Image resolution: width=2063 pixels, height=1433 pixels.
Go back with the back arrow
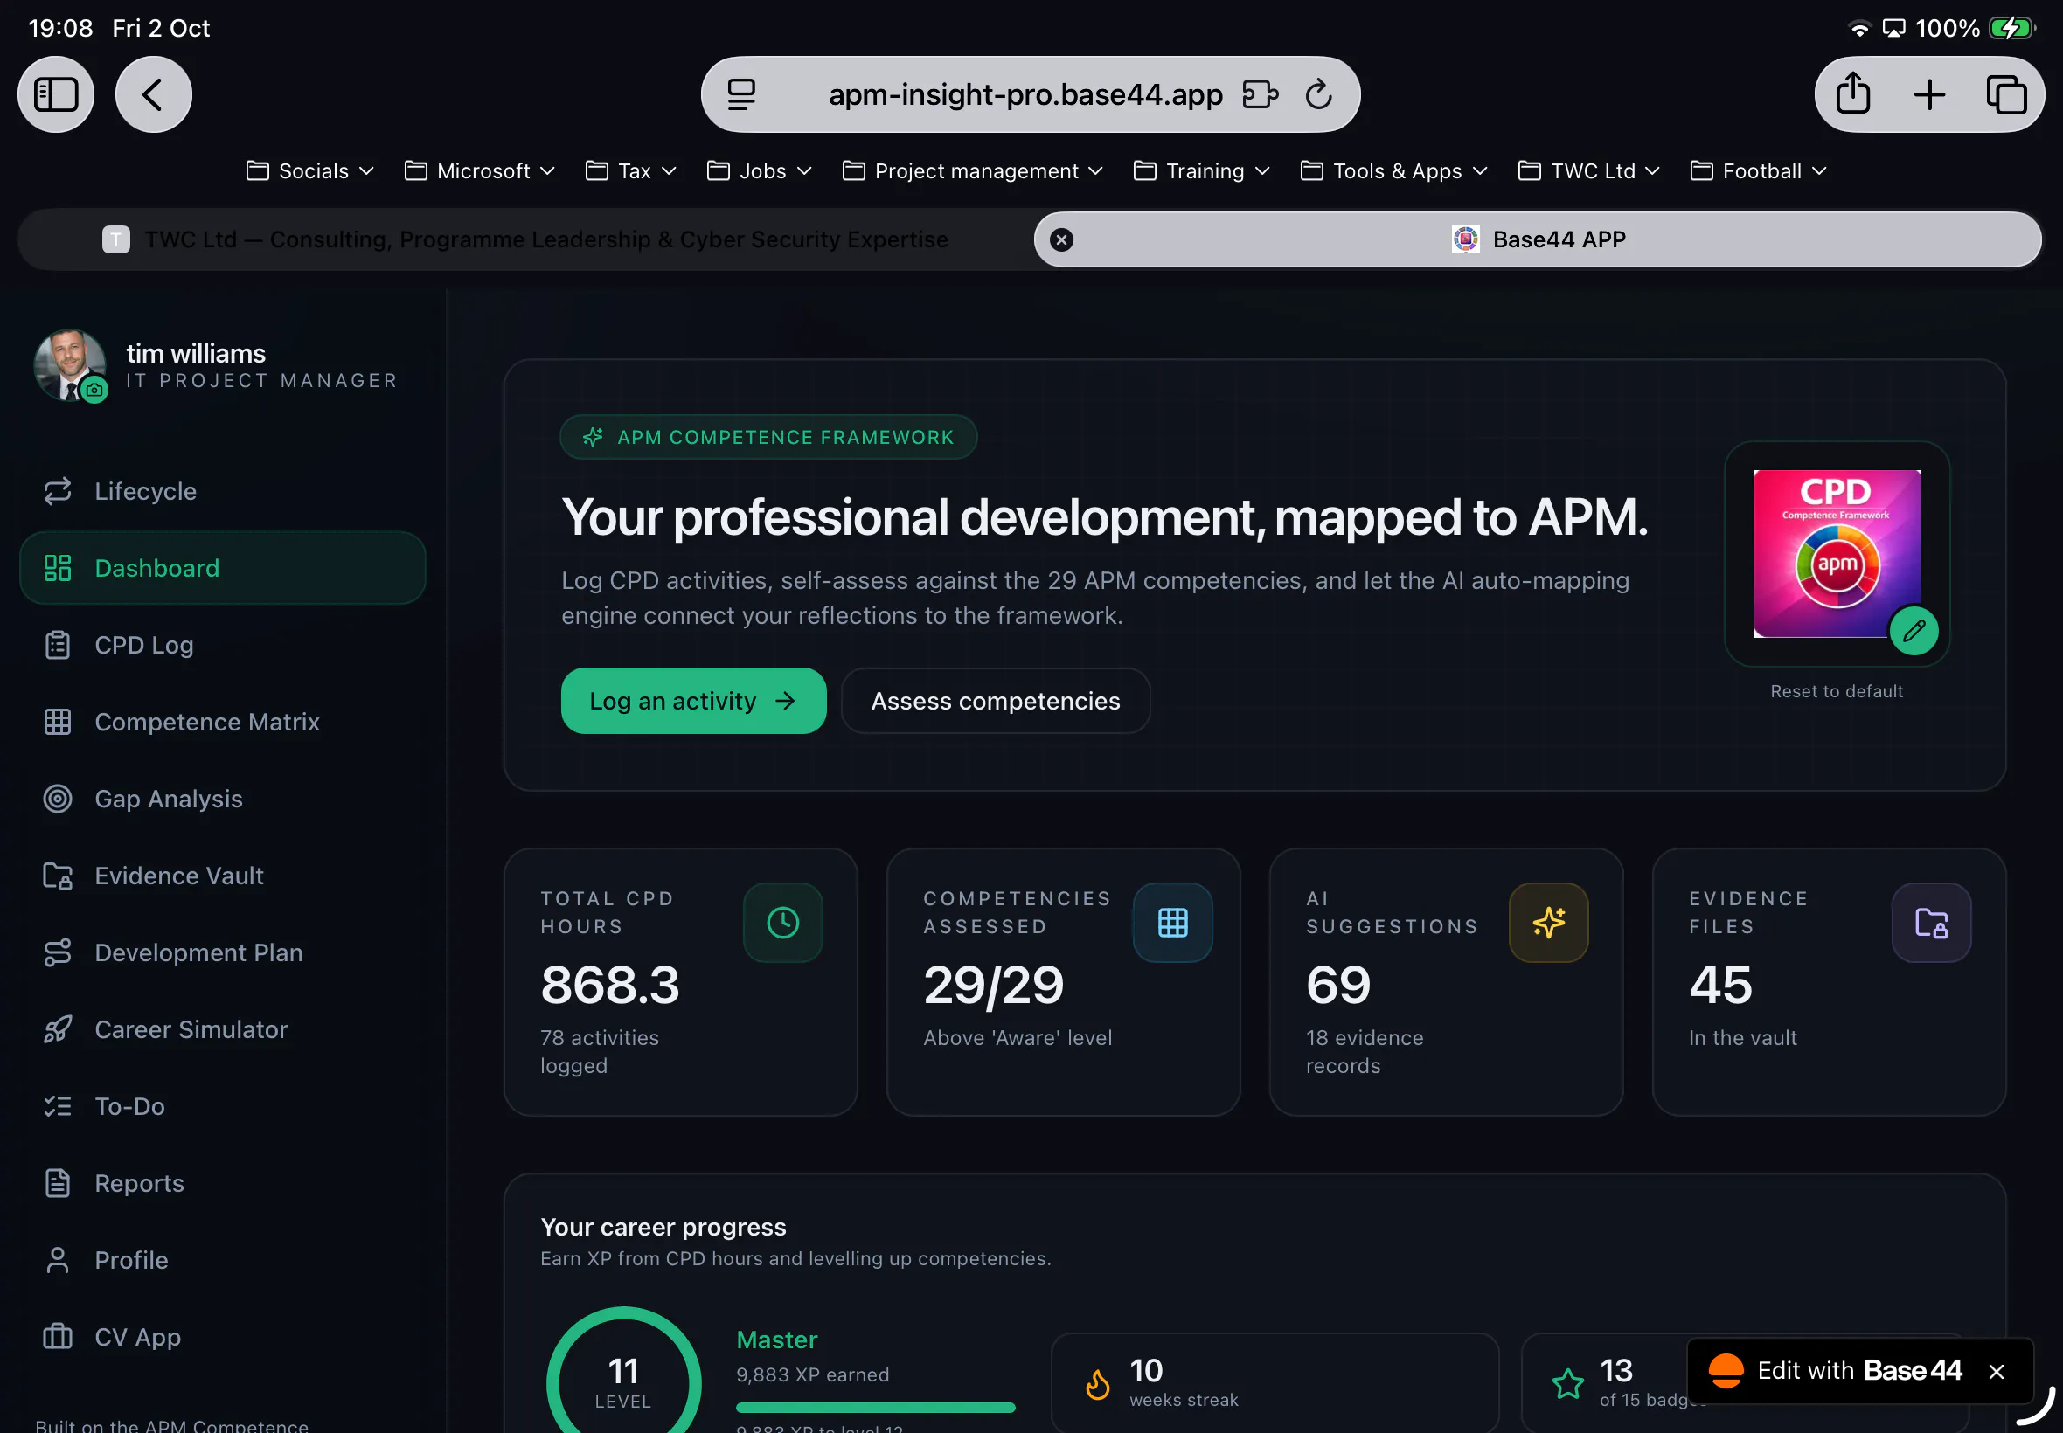coord(154,94)
